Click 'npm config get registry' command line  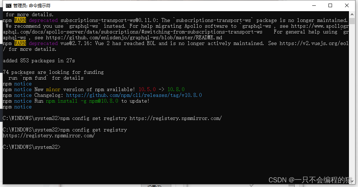[x=65, y=130]
